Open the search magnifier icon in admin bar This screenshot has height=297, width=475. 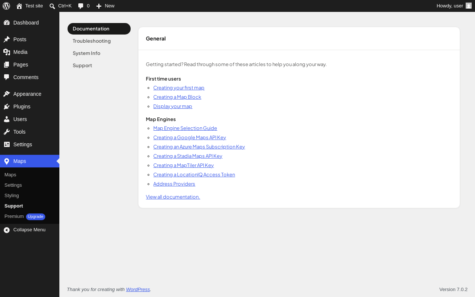click(x=52, y=6)
